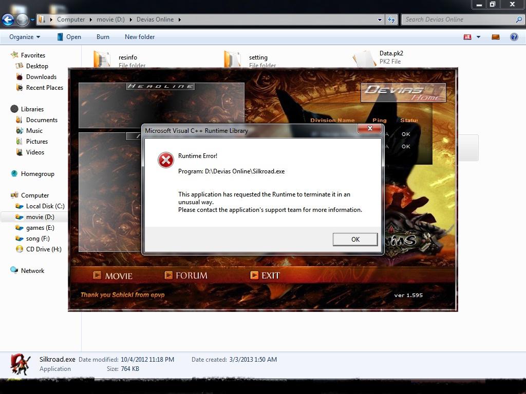Click Open in the Explorer toolbar
The image size is (526, 394).
pos(69,37)
